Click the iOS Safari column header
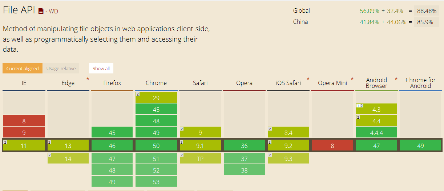 [288, 83]
